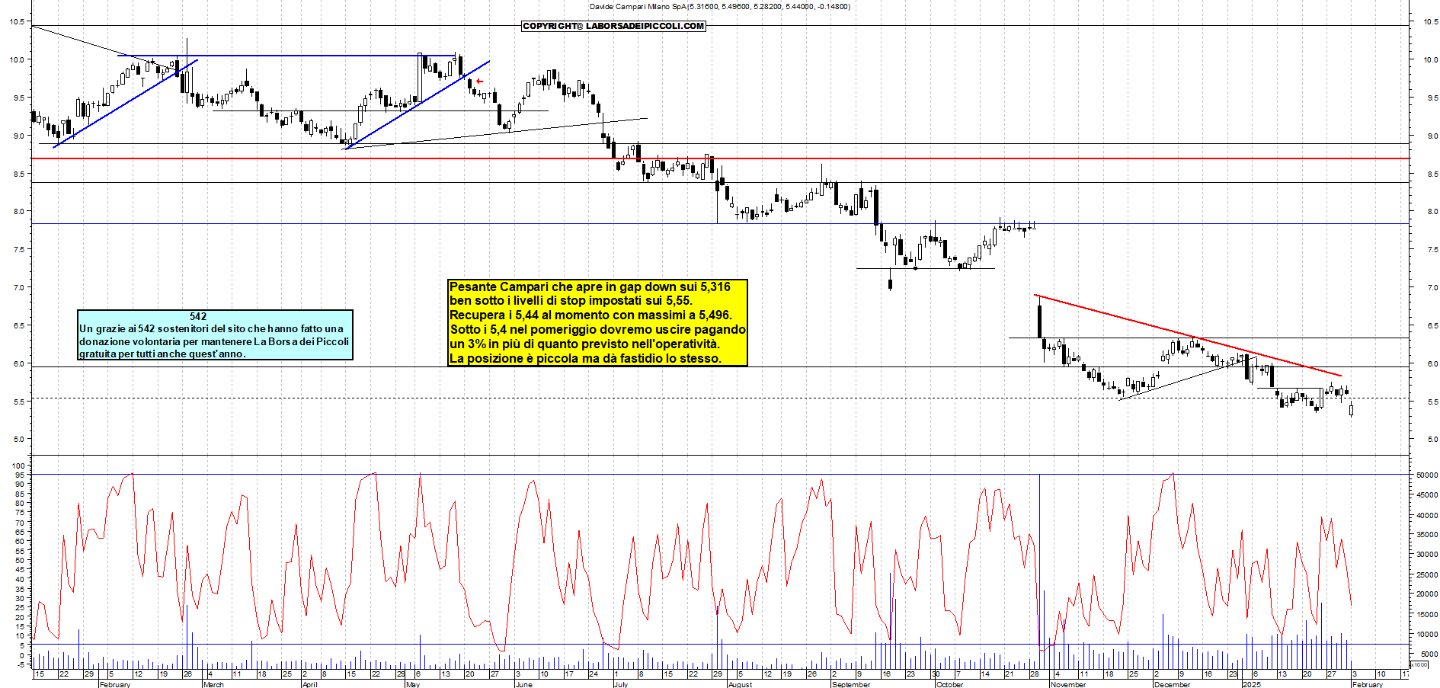Screen dimensions: 1440x688
Task: Click the 35000 volume scale label
Action: tap(1426, 534)
